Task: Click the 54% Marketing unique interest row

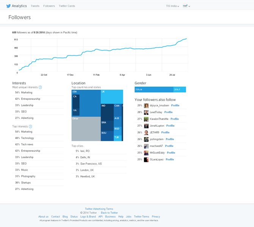Action: tap(38, 92)
